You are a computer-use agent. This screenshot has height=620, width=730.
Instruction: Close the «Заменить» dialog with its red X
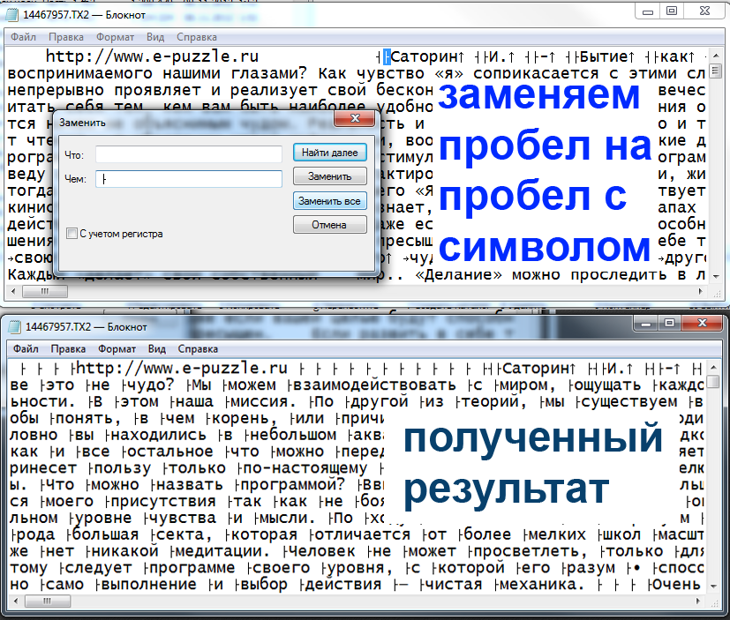(x=356, y=118)
